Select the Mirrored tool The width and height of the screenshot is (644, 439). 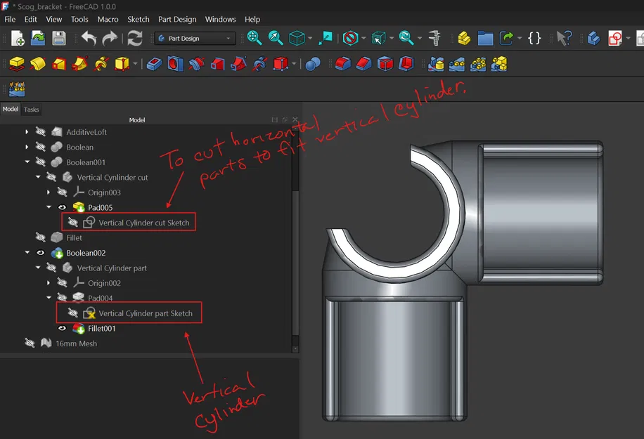point(436,64)
